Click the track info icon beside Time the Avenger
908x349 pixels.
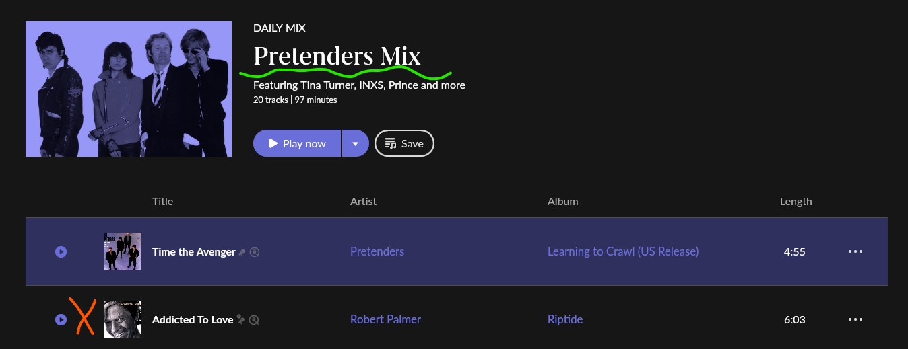[x=255, y=252]
